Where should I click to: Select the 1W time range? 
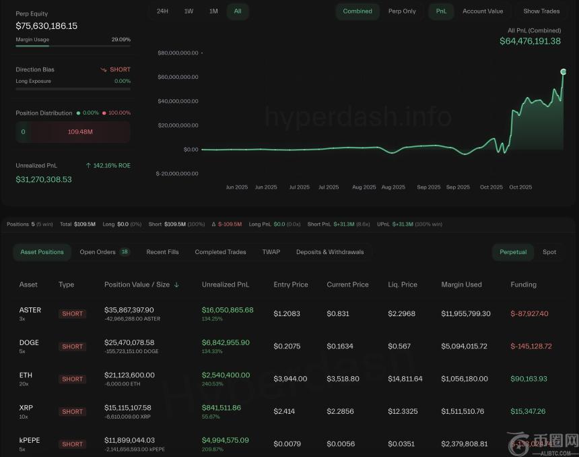[189, 11]
